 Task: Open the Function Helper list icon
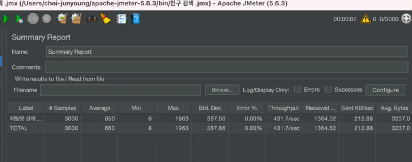click(121, 19)
